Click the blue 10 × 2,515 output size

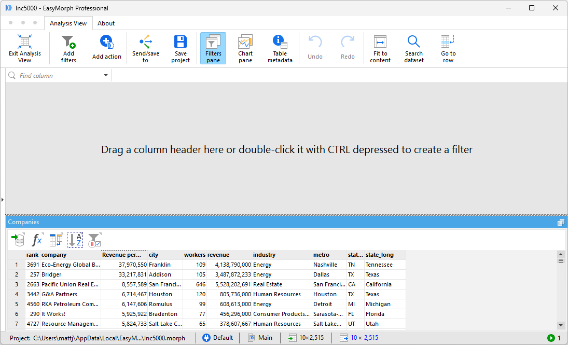(359, 338)
